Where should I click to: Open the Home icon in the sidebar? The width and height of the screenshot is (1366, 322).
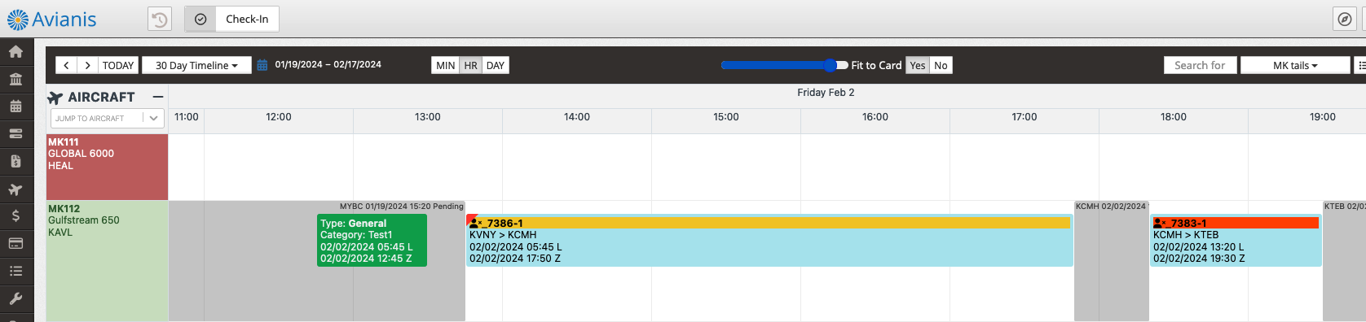[x=15, y=52]
